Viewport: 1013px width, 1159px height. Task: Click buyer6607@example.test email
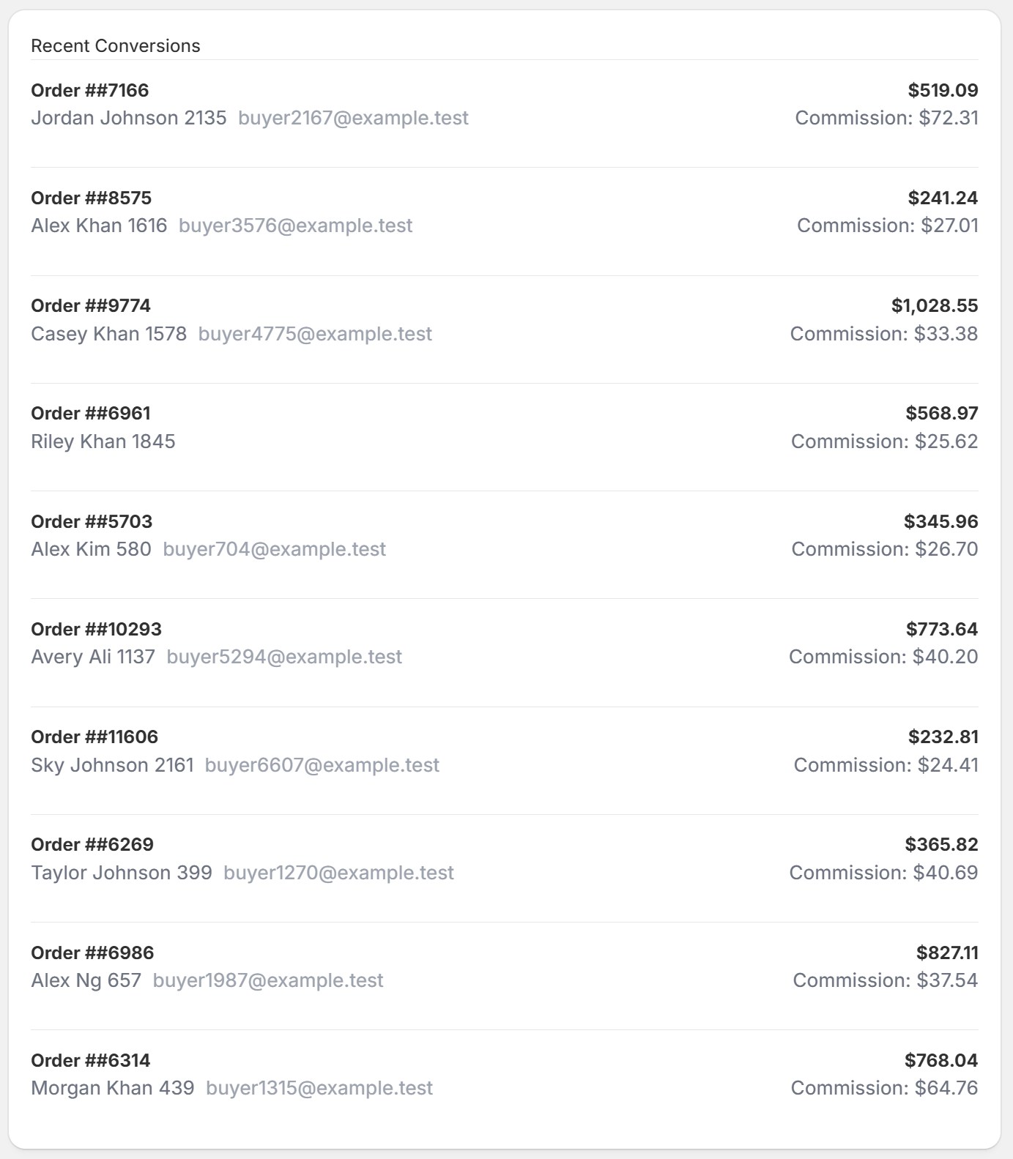click(x=322, y=765)
